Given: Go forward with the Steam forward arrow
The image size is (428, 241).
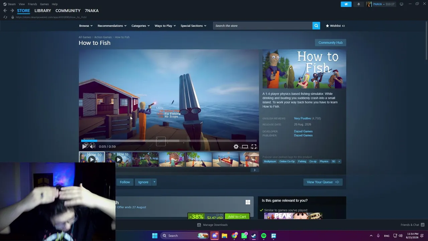Looking at the screenshot, I should (12, 11).
